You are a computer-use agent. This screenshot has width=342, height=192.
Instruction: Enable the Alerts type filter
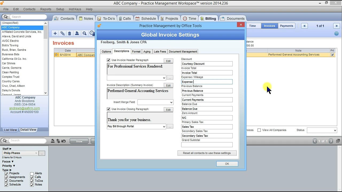pyautogui.click(x=32, y=174)
